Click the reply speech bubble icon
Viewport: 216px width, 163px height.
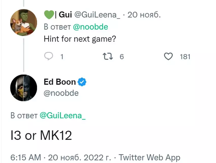pos(49,56)
